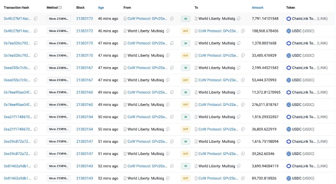Open block 21383160 in the 276,011.818767 row
Viewport: 336px width, 184px height.
pos(84,105)
